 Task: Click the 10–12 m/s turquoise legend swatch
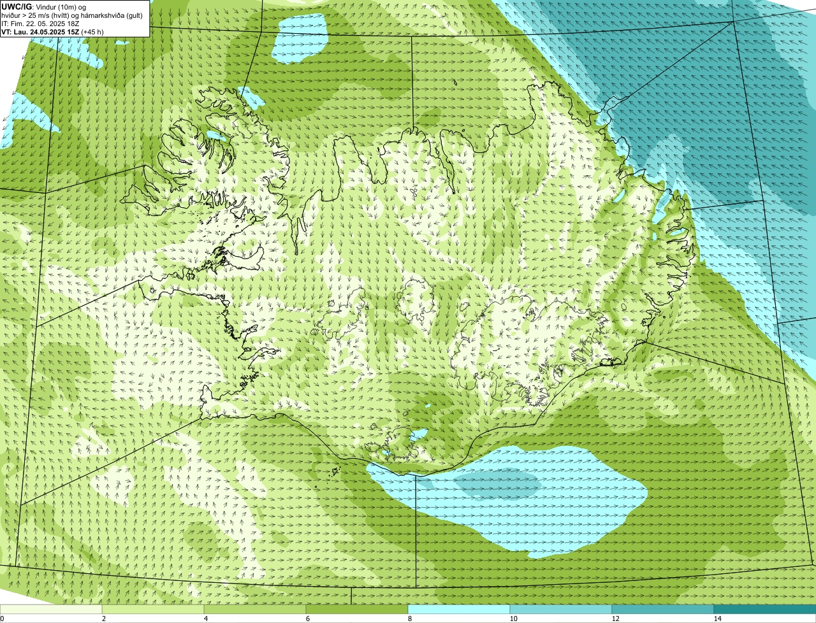561,609
